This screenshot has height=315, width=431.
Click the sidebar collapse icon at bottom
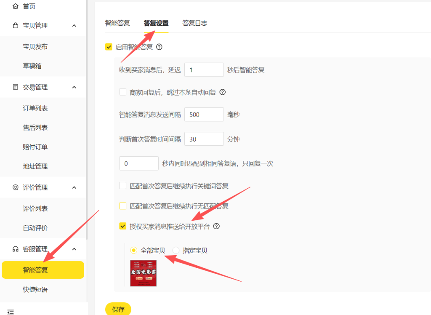[11, 312]
